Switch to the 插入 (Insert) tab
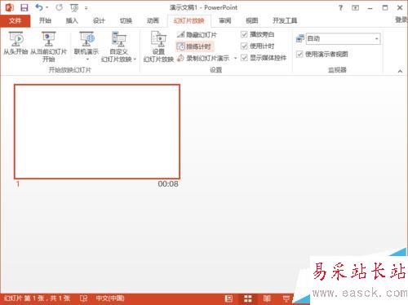 [72, 20]
